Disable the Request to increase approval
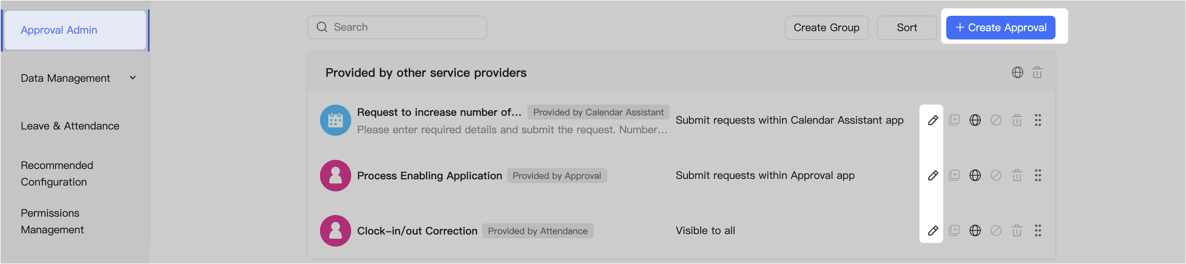 (996, 120)
